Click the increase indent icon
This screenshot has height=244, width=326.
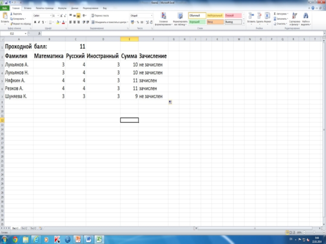(88, 22)
